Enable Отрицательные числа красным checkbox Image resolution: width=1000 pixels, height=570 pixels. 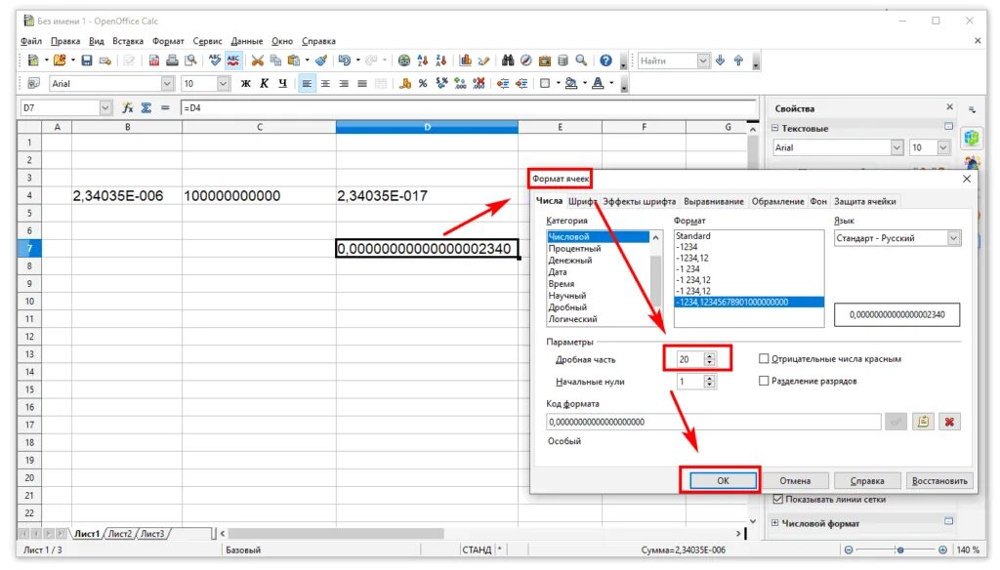(x=764, y=359)
